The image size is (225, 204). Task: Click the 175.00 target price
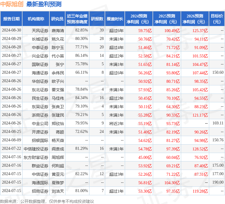218,165
